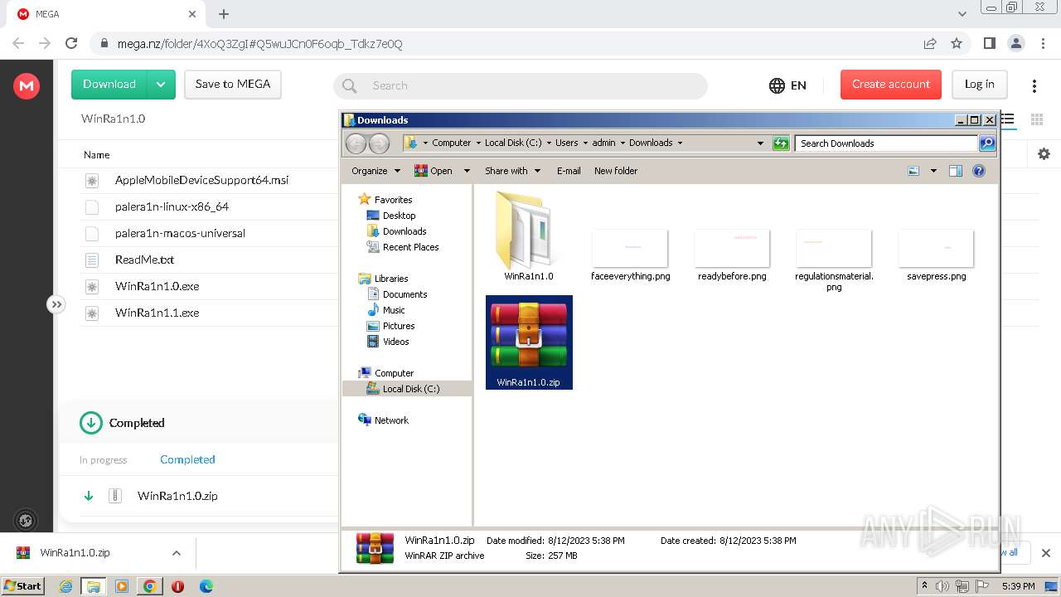Click the Search Downloads magnifier button

pos(986,143)
